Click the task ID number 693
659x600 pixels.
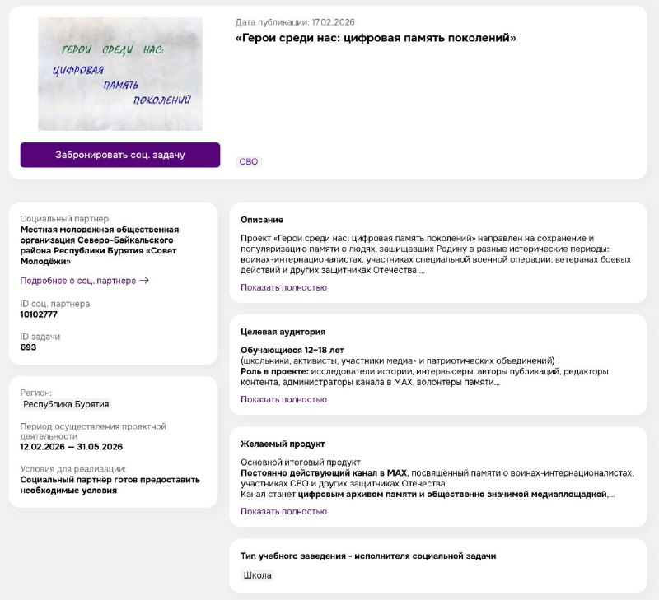[x=28, y=347]
